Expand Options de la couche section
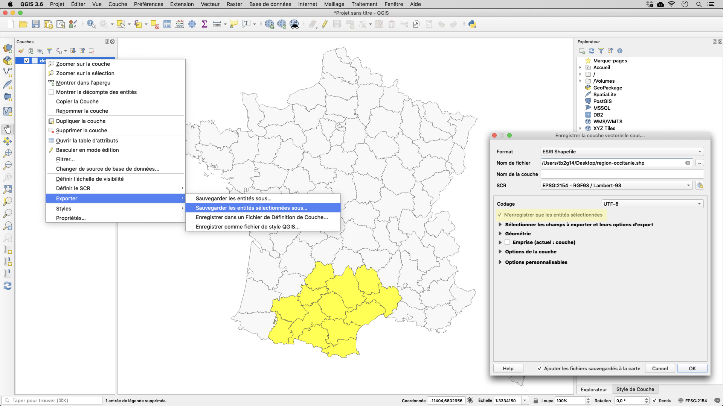The height and width of the screenshot is (406, 723). click(x=500, y=252)
